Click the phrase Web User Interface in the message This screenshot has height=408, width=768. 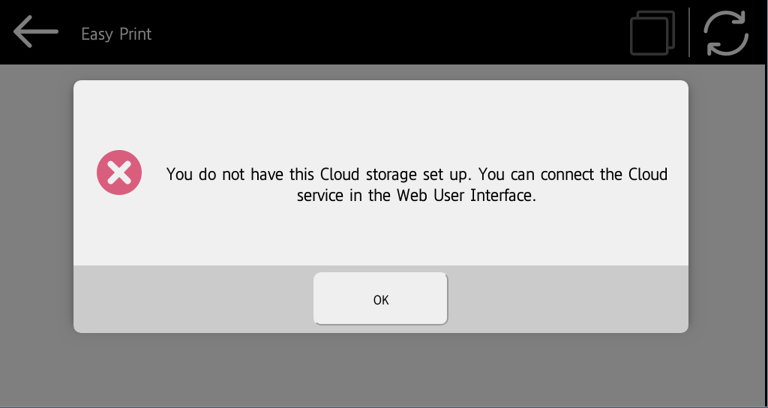click(465, 195)
